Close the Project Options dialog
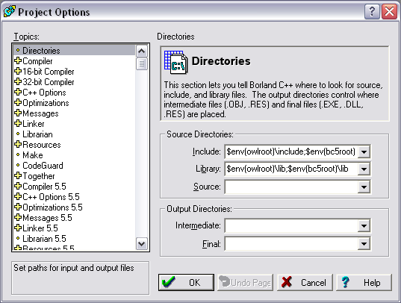401x303 pixels. pos(389,11)
